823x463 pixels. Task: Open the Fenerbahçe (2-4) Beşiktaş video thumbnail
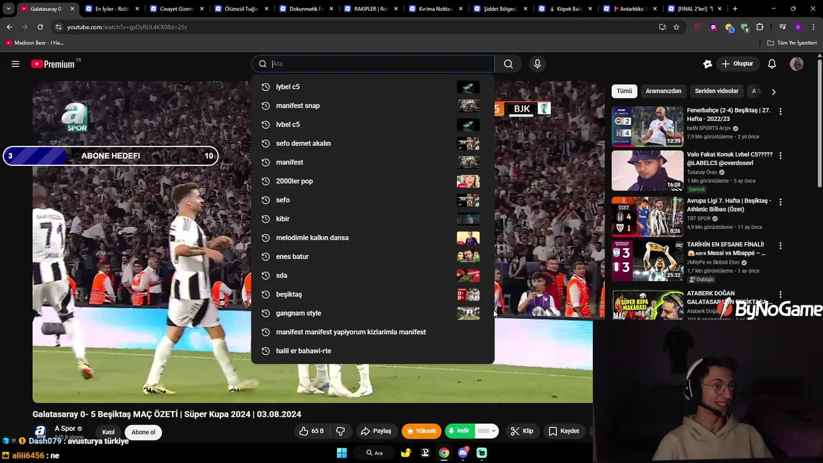[647, 126]
